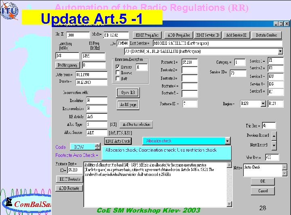The height and width of the screenshot is (215, 291).
Task: Click the Alloc Type input field
Action: [x=97, y=125]
